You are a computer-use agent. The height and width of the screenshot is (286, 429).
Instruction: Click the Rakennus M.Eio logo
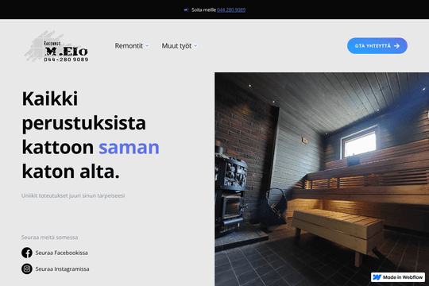coord(56,46)
